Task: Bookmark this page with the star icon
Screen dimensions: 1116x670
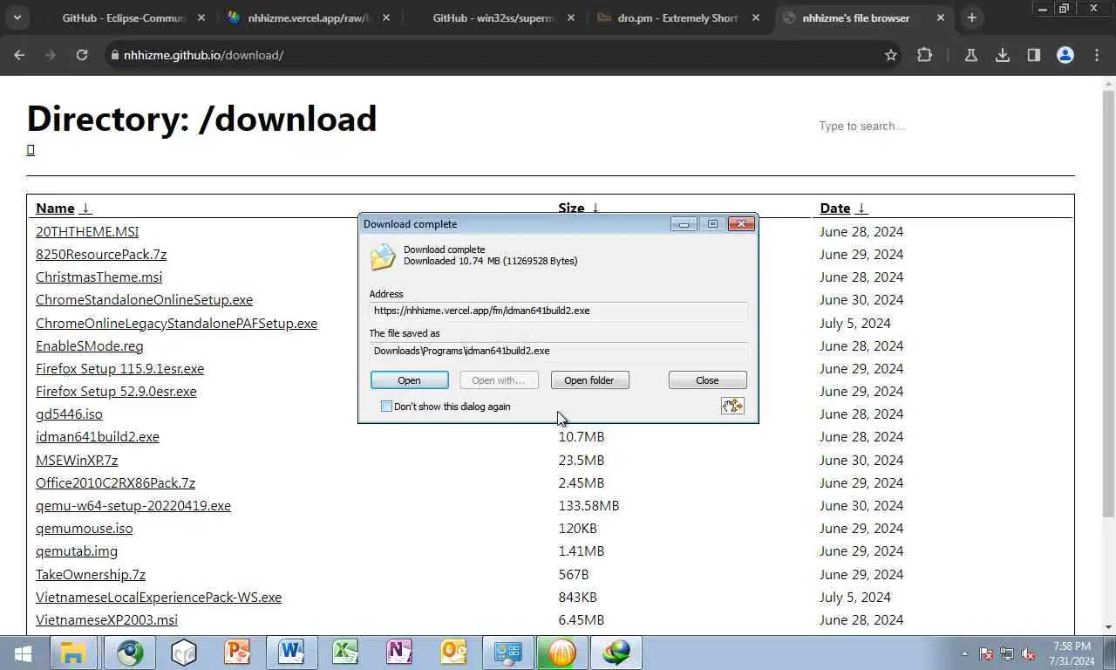Action: coord(890,55)
